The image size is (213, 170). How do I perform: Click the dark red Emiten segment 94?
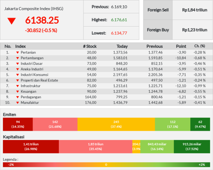coord(18,124)
